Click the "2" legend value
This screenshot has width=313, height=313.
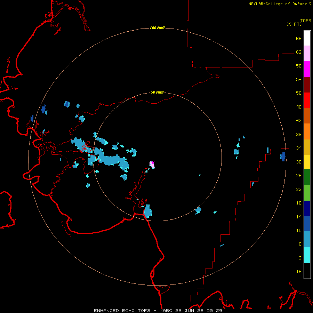300,258
